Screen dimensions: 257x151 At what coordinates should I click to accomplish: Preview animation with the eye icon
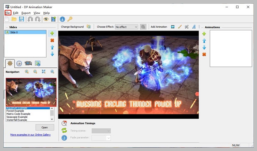point(46,19)
